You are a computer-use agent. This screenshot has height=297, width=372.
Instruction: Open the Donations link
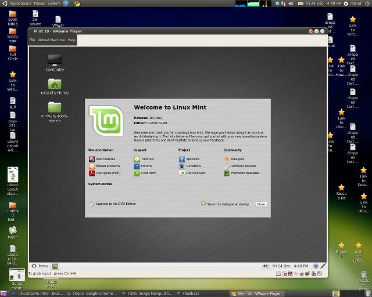coord(194,166)
